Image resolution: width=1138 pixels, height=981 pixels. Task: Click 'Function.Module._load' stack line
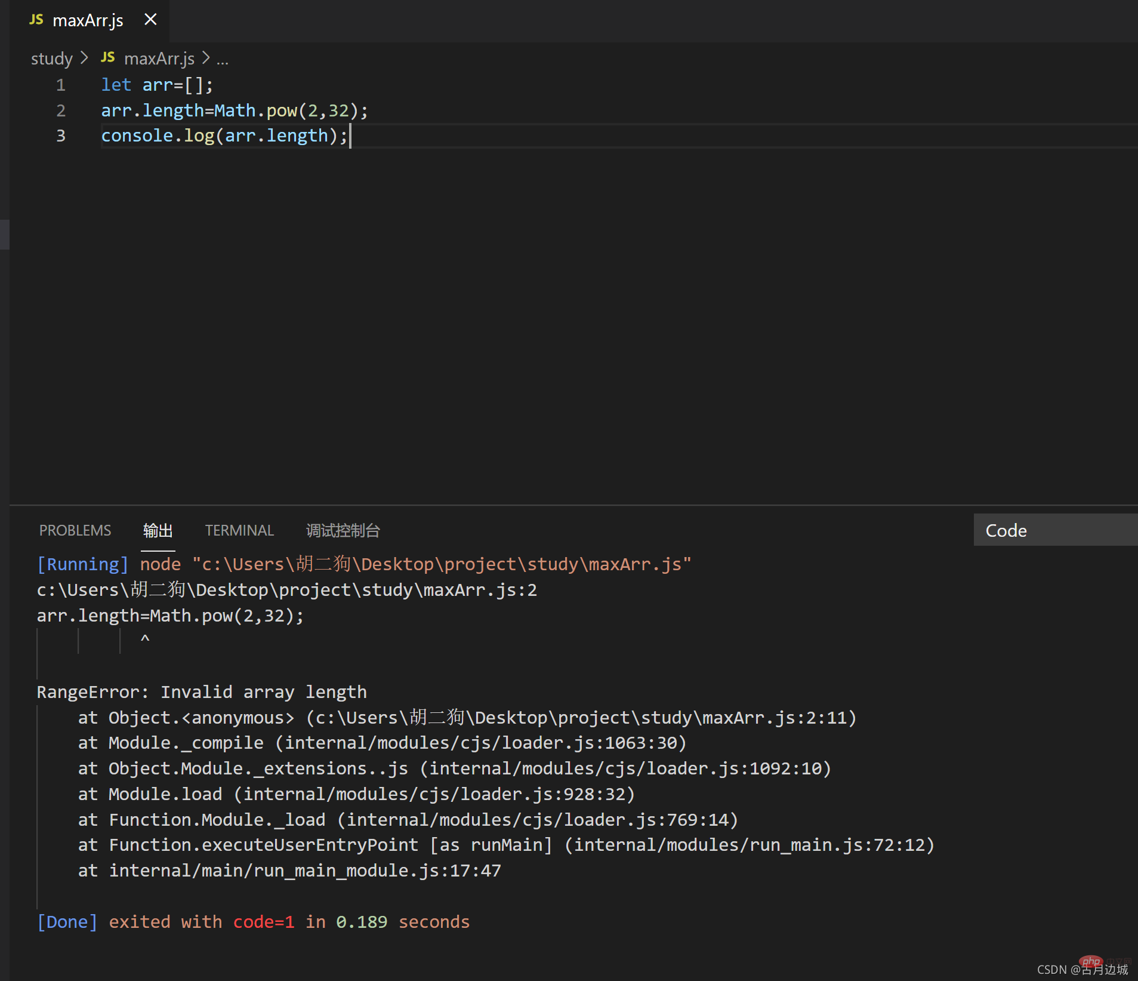pos(408,820)
